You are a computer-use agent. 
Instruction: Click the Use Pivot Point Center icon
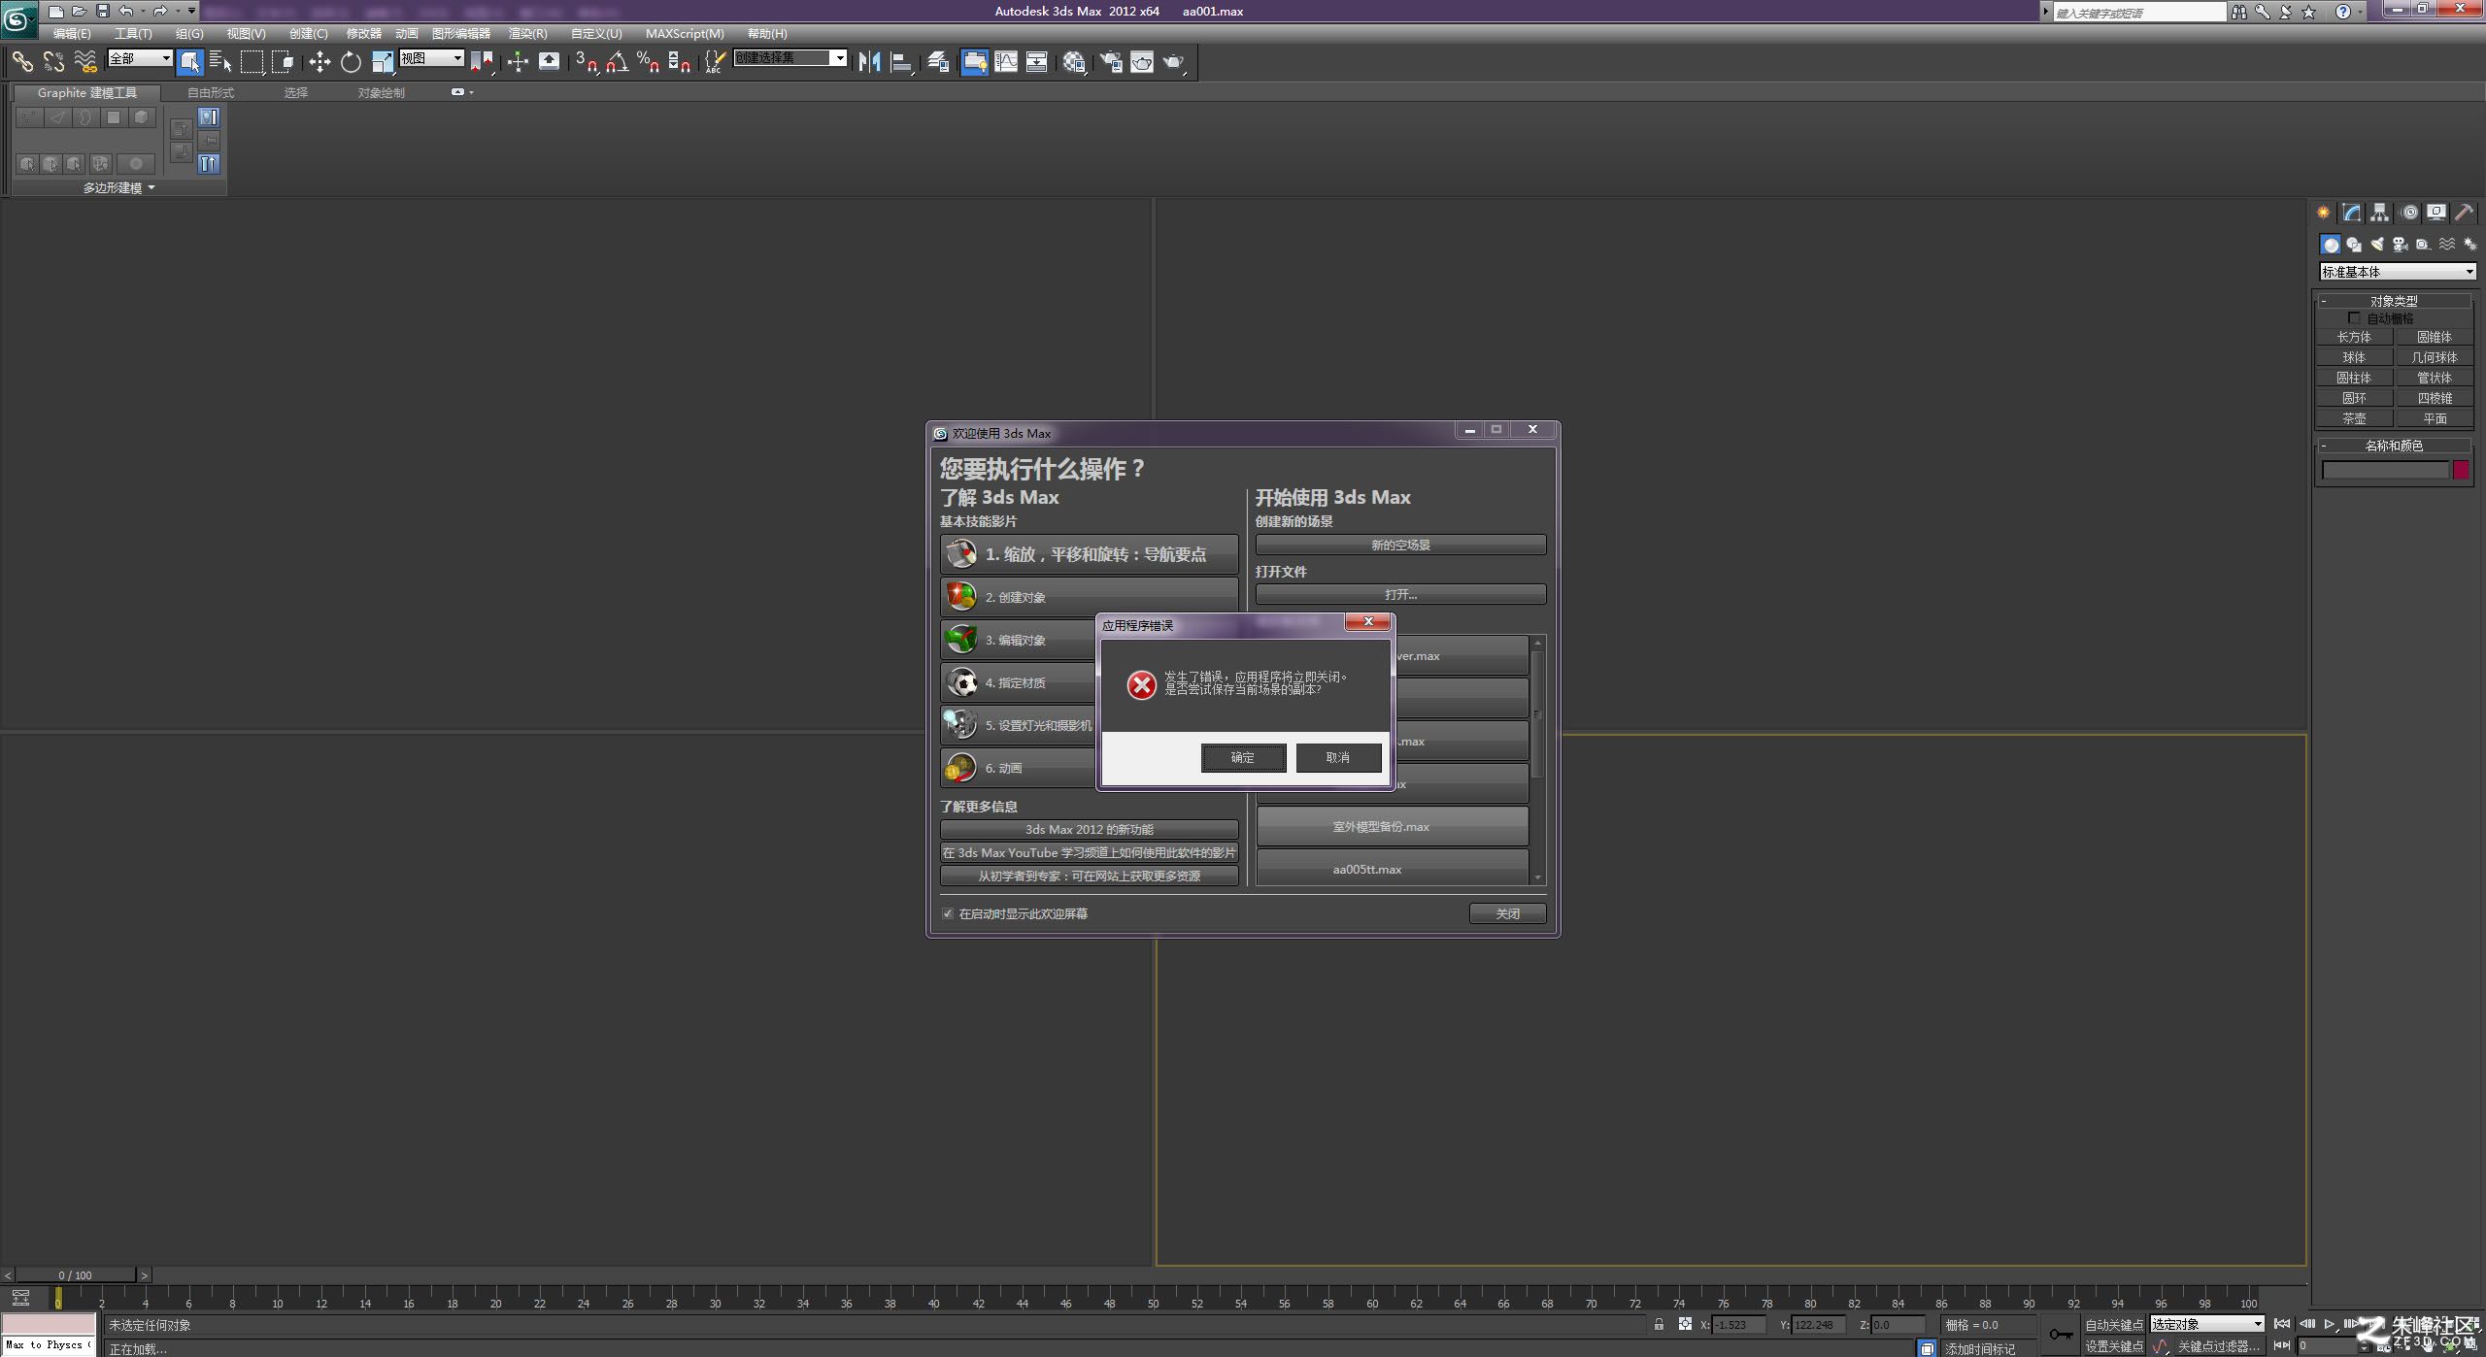point(482,62)
